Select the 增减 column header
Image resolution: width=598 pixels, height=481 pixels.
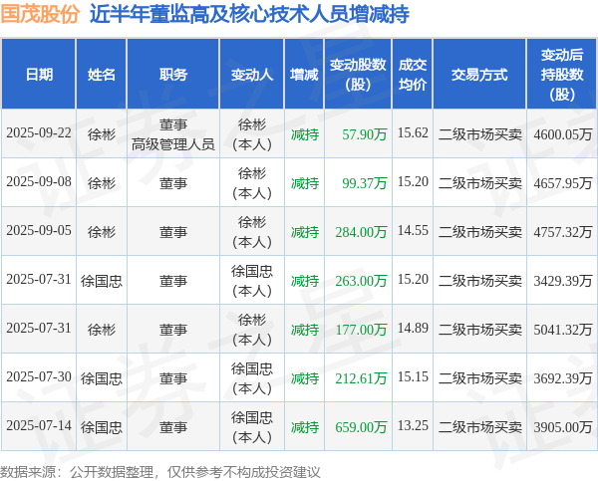(x=304, y=75)
